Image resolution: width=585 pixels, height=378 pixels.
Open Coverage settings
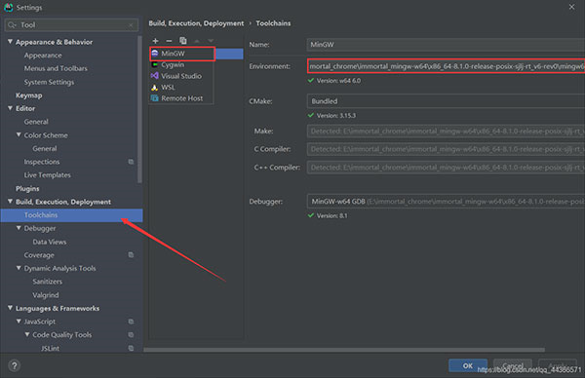click(39, 255)
